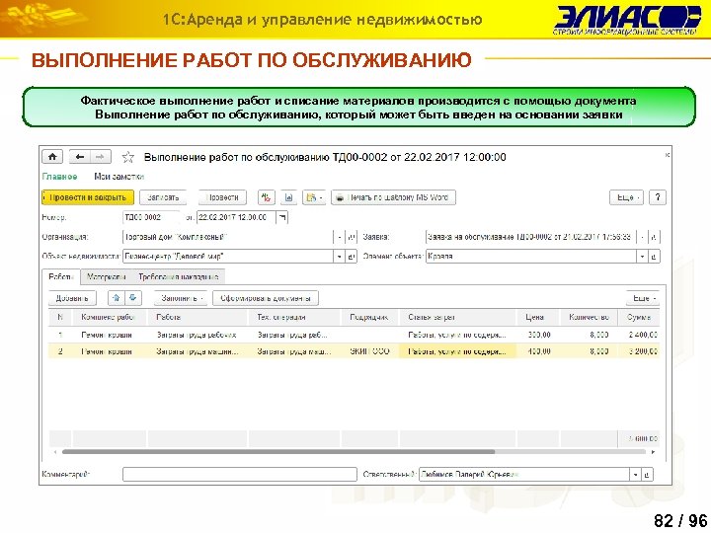Open date calendar picker icon
This screenshot has width=711, height=533.
[282, 217]
